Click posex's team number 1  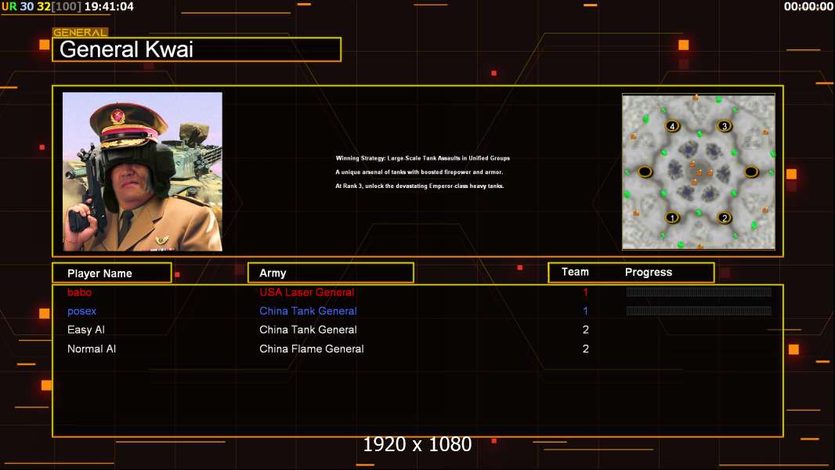coord(585,311)
